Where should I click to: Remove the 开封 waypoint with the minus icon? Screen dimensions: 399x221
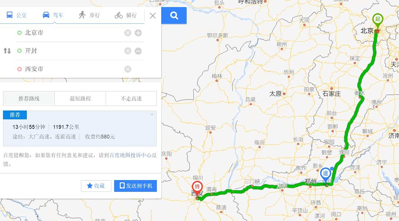[138, 51]
